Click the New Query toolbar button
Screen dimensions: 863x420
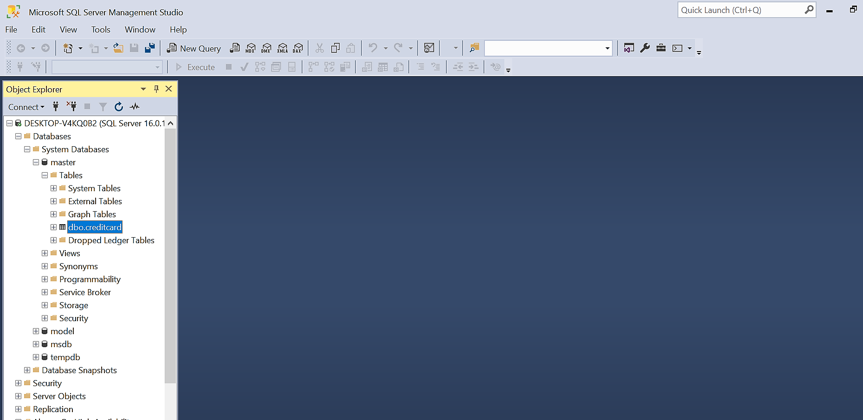point(194,48)
